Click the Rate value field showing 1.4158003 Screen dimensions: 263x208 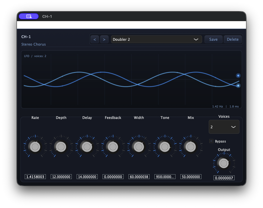(x=35, y=177)
